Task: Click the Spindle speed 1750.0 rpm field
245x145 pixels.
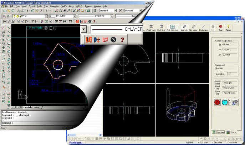Action: point(229,83)
